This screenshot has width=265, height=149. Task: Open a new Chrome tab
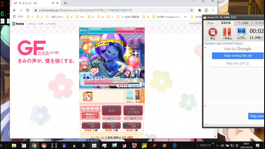coord(65,3)
